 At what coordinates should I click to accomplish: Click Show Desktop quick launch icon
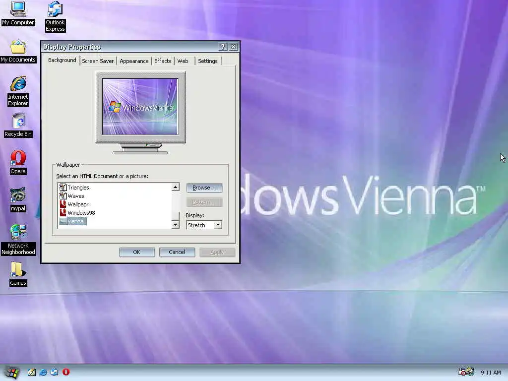[31, 372]
